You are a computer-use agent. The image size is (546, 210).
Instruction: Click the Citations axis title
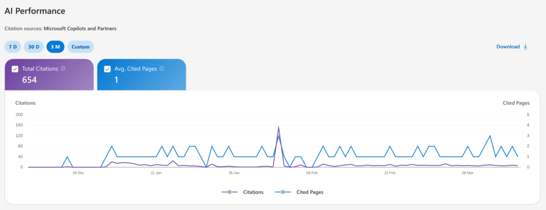click(x=26, y=103)
